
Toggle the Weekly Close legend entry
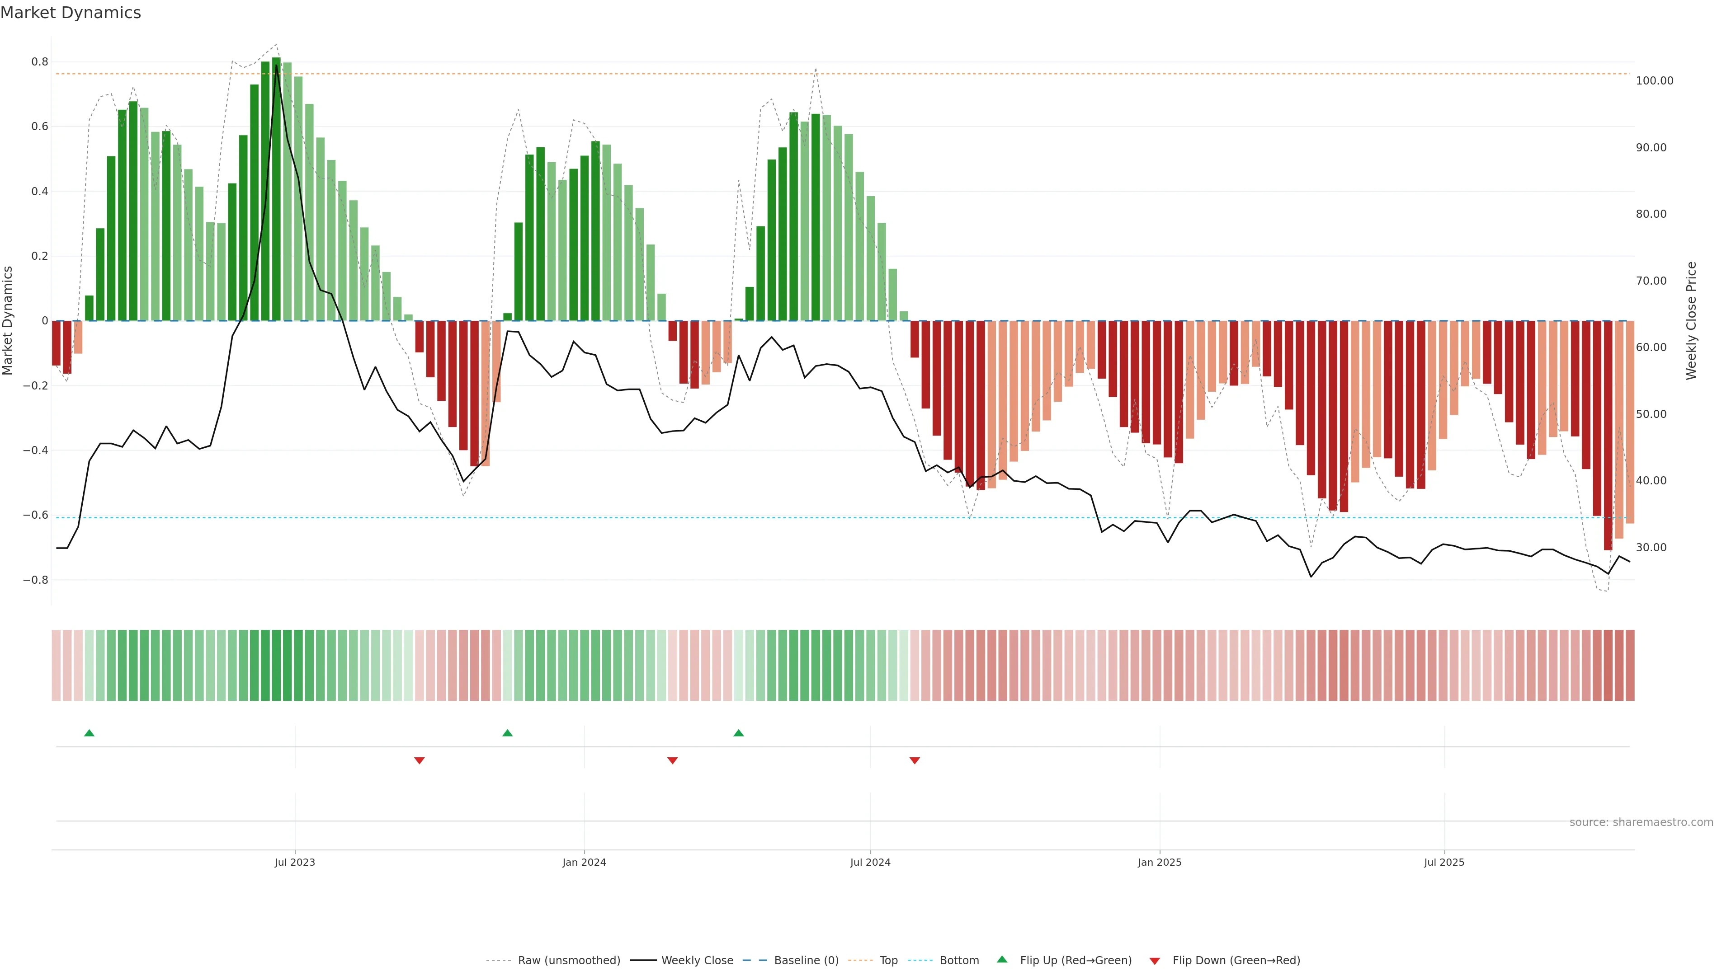tap(697, 961)
